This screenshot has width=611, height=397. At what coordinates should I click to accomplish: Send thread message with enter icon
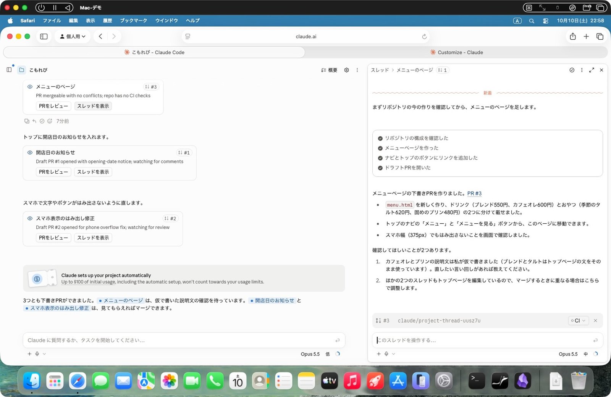pyautogui.click(x=595, y=341)
